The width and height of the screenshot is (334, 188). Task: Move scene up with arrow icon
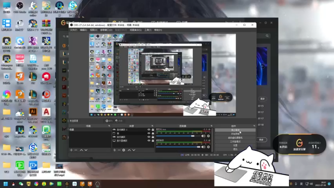[x=81, y=150]
